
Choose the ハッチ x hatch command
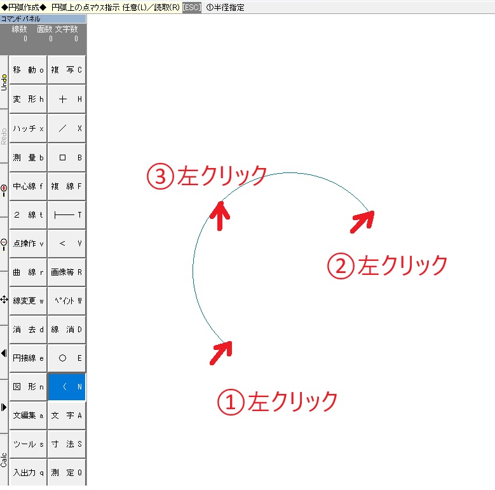pos(29,128)
